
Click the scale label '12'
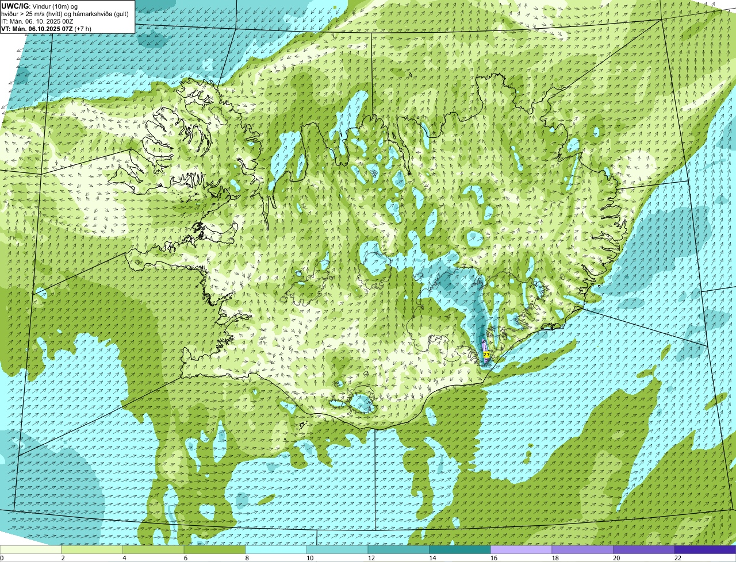click(371, 558)
